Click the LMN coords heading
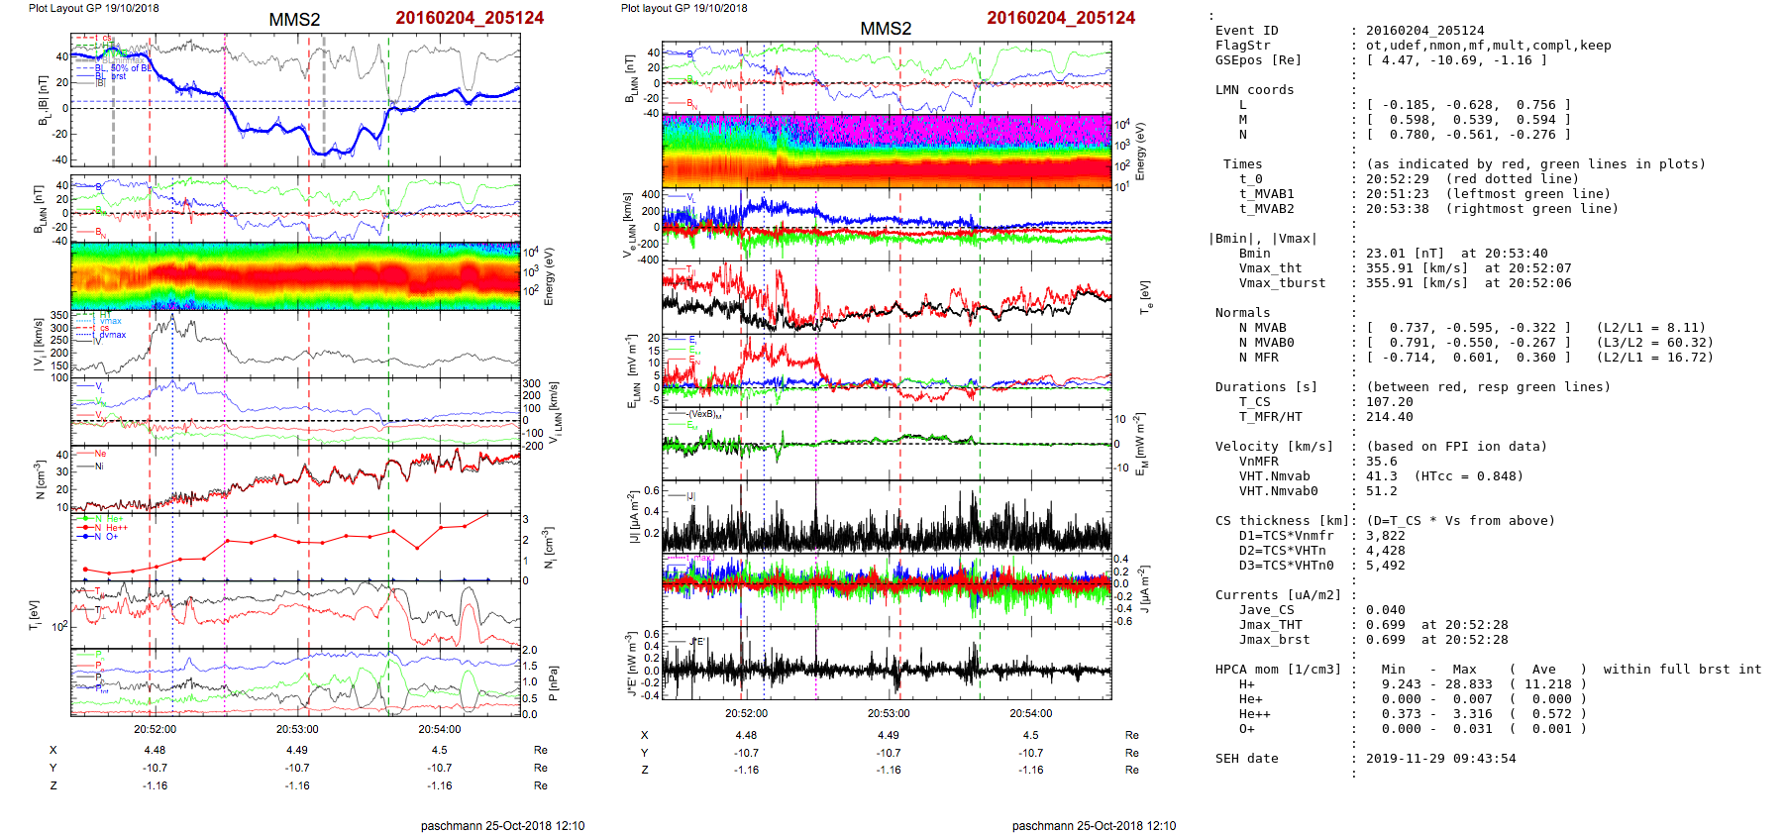 1254,90
